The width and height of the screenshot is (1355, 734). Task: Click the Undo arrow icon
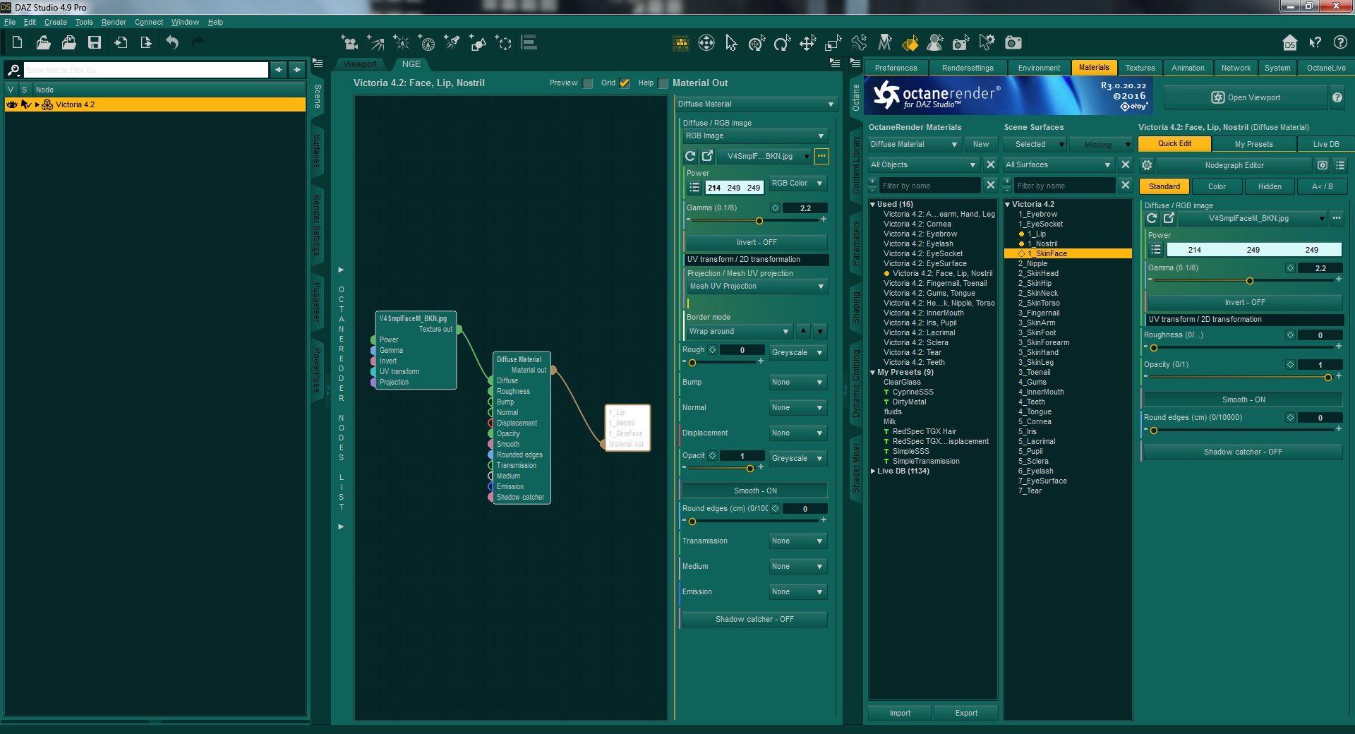tap(172, 42)
